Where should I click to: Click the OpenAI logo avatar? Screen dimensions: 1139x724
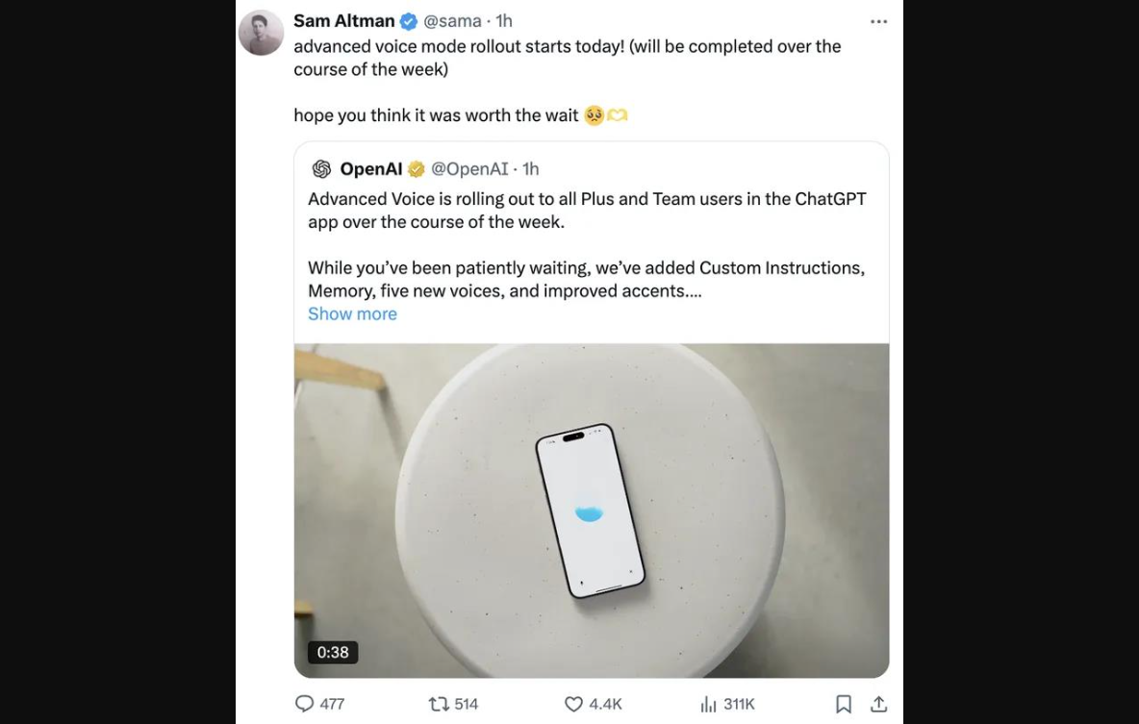coord(321,169)
